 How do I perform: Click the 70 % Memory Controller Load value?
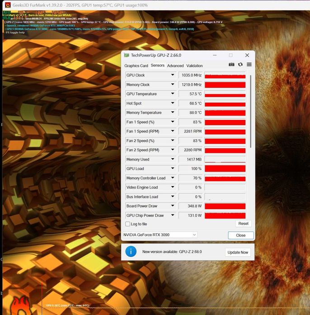pos(190,178)
